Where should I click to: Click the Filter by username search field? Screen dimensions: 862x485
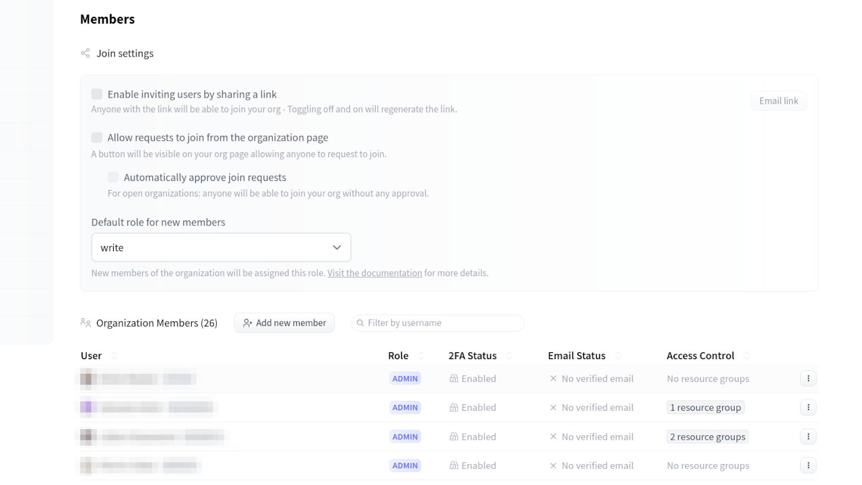(441, 323)
